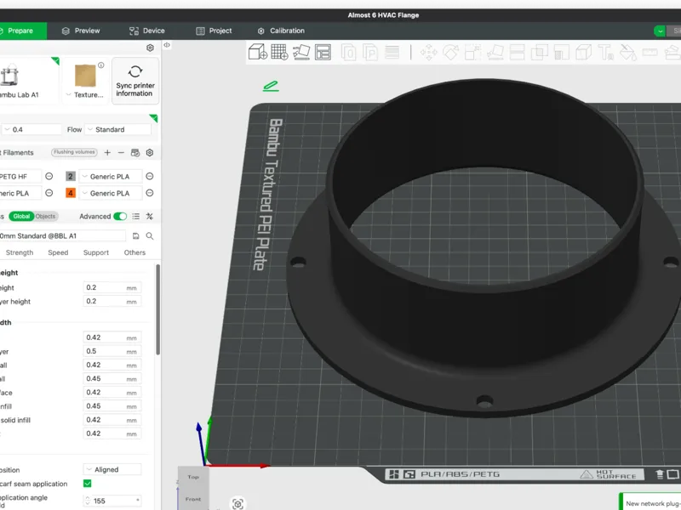The height and width of the screenshot is (510, 681).
Task: Toggle the Advanced mode switch
Action: pos(120,217)
